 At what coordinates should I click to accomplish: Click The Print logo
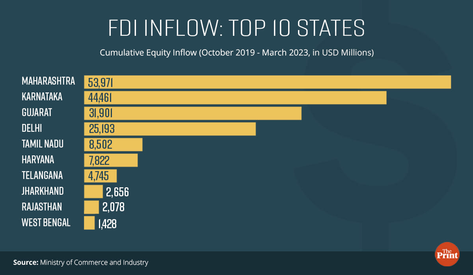pos(447,254)
